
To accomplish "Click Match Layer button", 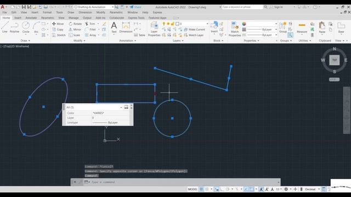I will point(194,35).
